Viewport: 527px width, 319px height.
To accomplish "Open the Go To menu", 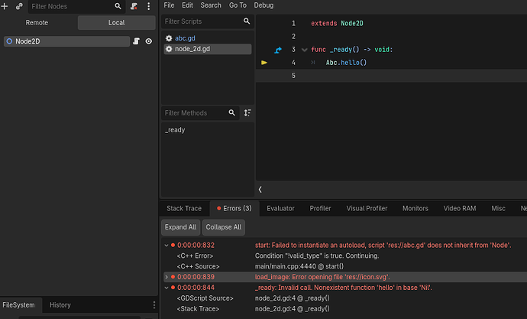I will point(238,5).
